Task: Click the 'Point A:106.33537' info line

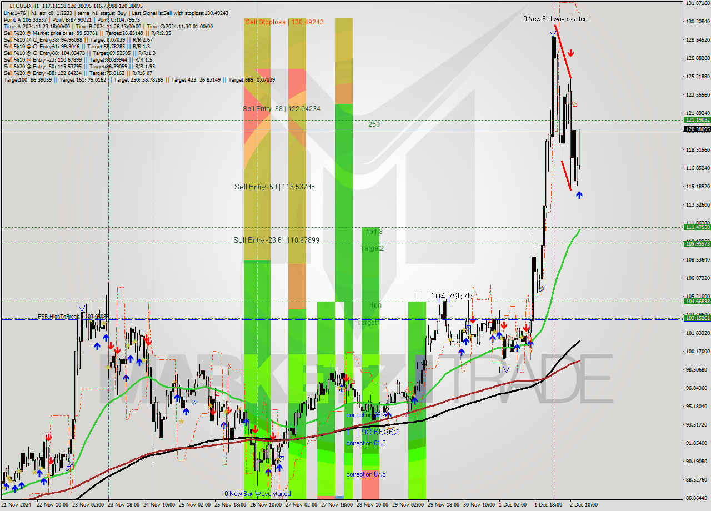Action: tap(72, 19)
